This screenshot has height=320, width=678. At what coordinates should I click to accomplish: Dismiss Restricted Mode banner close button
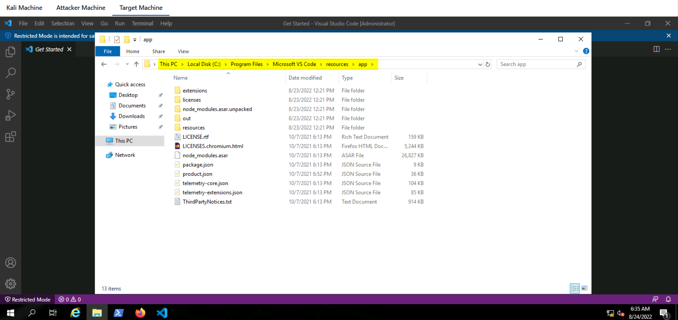tap(668, 36)
